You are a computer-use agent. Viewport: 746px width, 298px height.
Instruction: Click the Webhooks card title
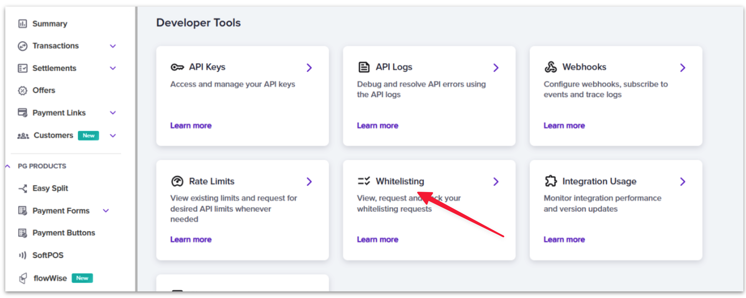coord(584,67)
